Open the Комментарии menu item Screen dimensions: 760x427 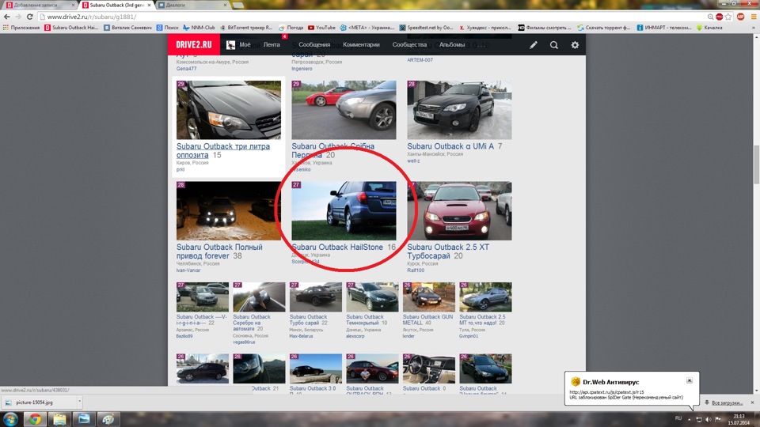pos(361,44)
